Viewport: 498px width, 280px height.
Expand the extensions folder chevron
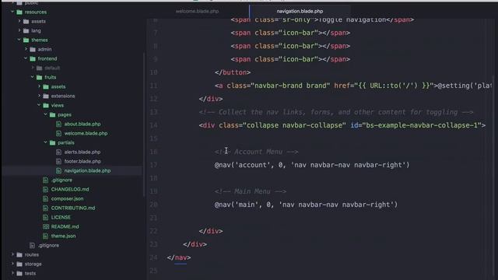point(40,96)
